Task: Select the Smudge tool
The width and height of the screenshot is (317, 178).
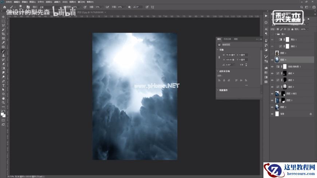Action: tap(3, 73)
